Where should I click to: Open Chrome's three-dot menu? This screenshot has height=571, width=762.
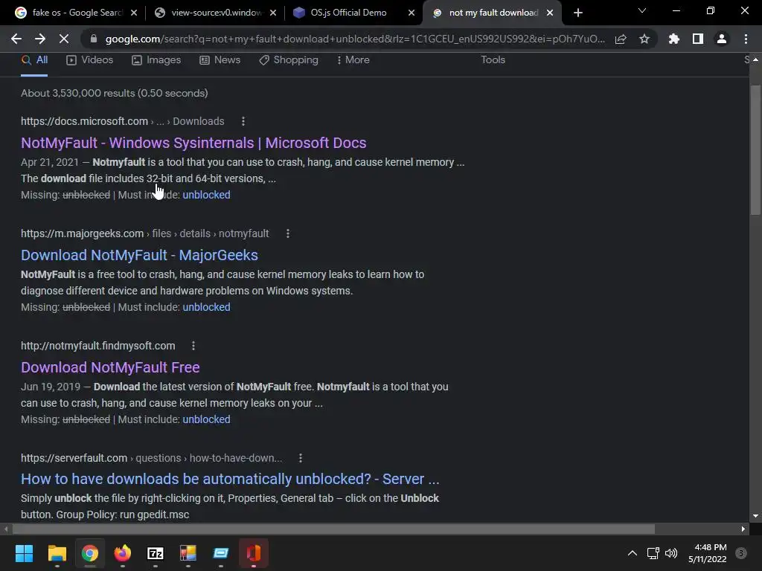746,39
